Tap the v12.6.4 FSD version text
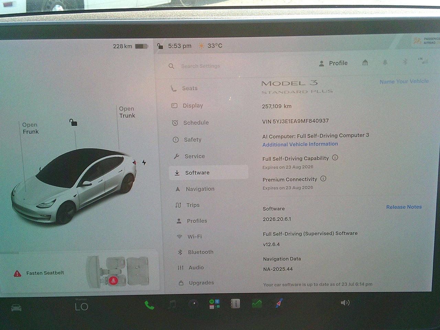 pyautogui.click(x=271, y=244)
